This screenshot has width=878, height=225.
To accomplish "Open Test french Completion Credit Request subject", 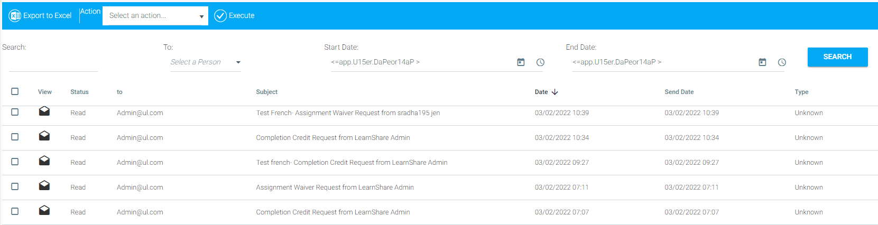I will [x=352, y=163].
